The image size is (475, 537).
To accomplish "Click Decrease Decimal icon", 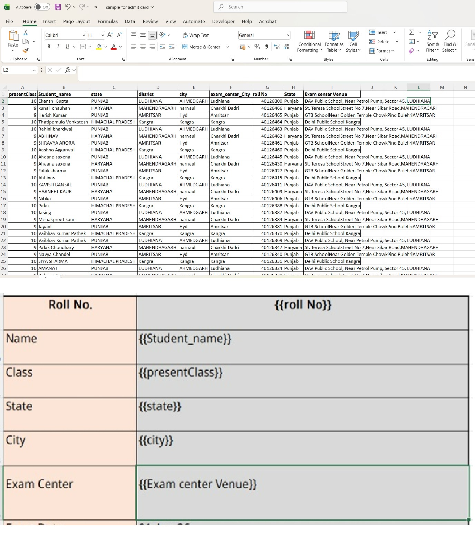I will (286, 47).
